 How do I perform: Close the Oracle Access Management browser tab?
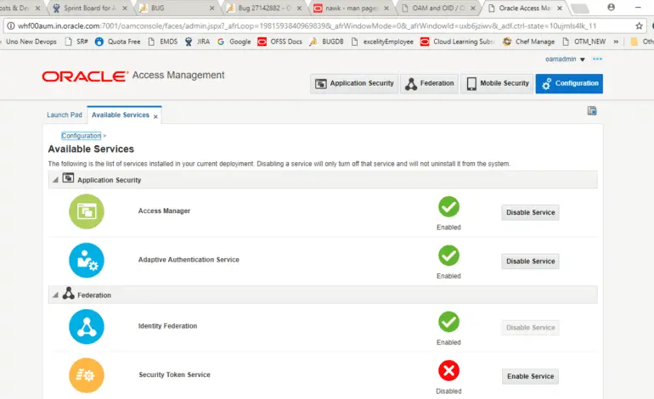pos(560,8)
